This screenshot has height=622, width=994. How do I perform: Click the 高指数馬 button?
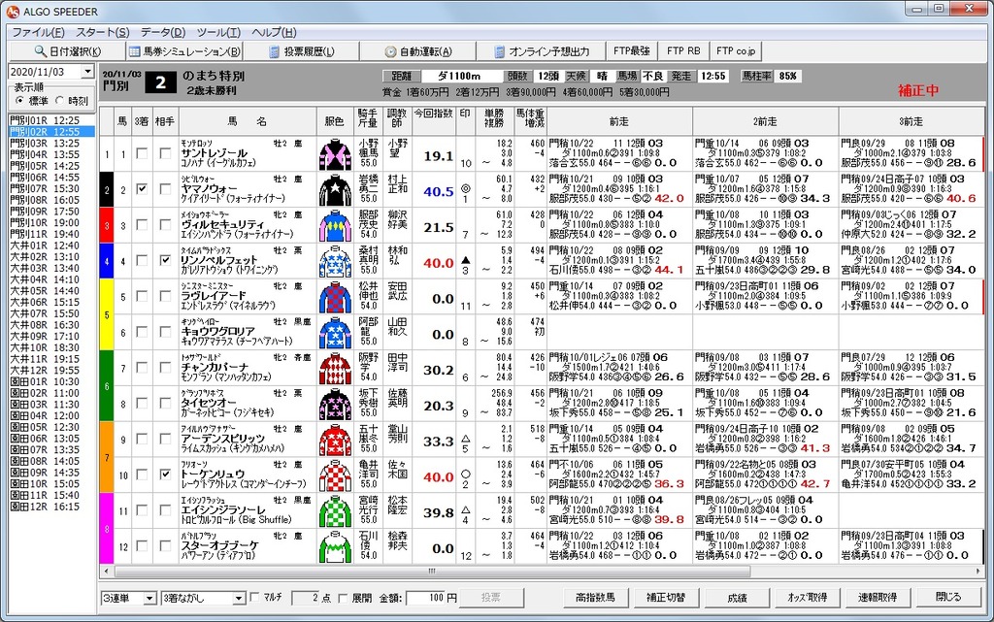coord(595,598)
